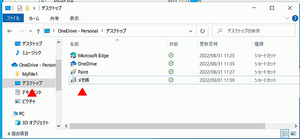Select the OneDrive shortcut icon in file list
Image resolution: width=300 pixels, height=139 pixels.
coord(73,64)
